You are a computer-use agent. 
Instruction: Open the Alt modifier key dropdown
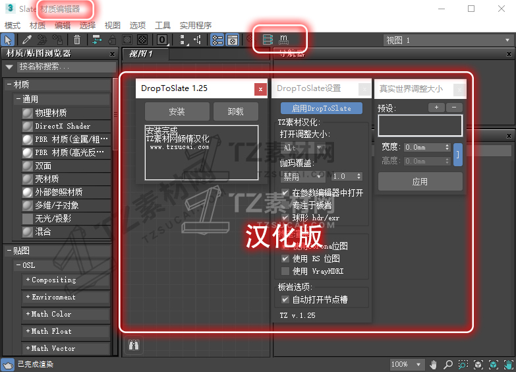pos(303,148)
